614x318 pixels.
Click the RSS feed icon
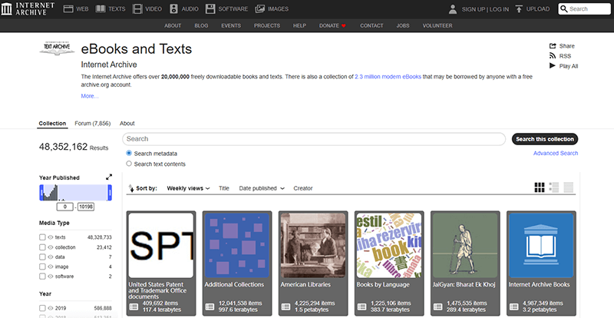click(x=553, y=56)
